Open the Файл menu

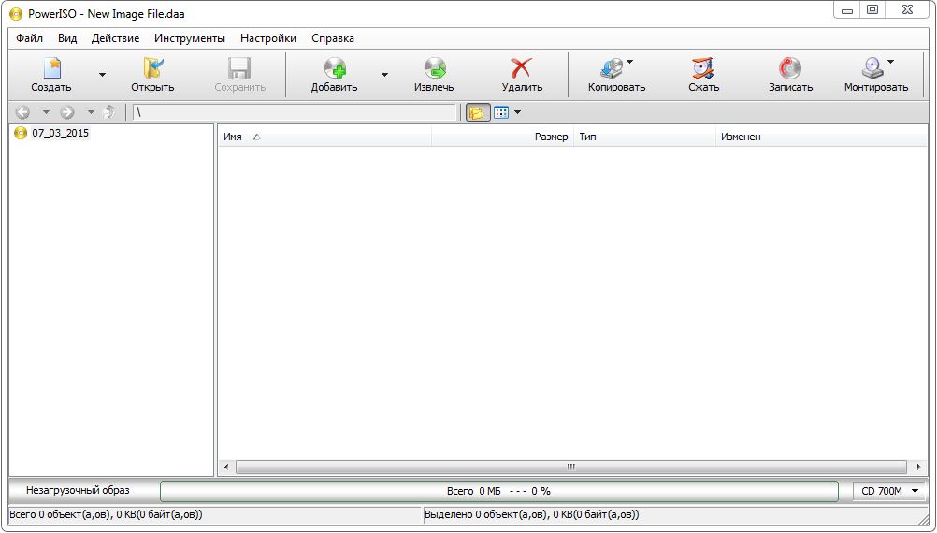point(29,38)
